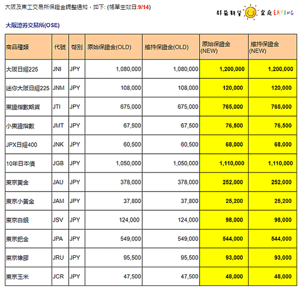Click the 代號 column header

[x=61, y=47]
